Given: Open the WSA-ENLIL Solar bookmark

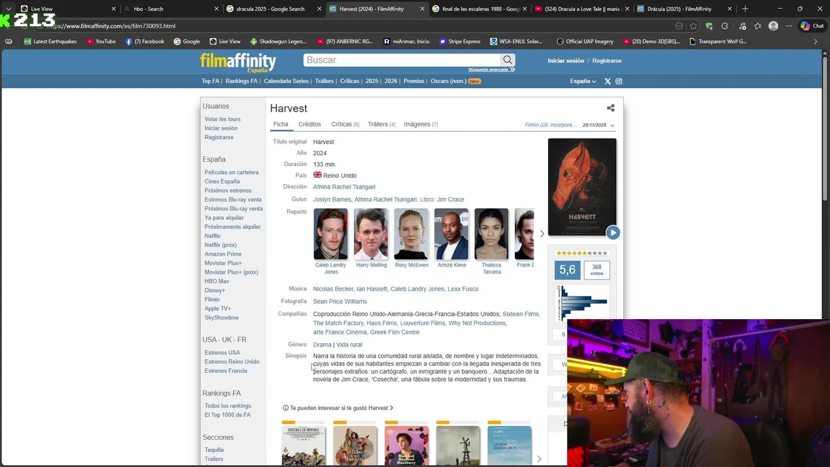Looking at the screenshot, I should (x=516, y=42).
